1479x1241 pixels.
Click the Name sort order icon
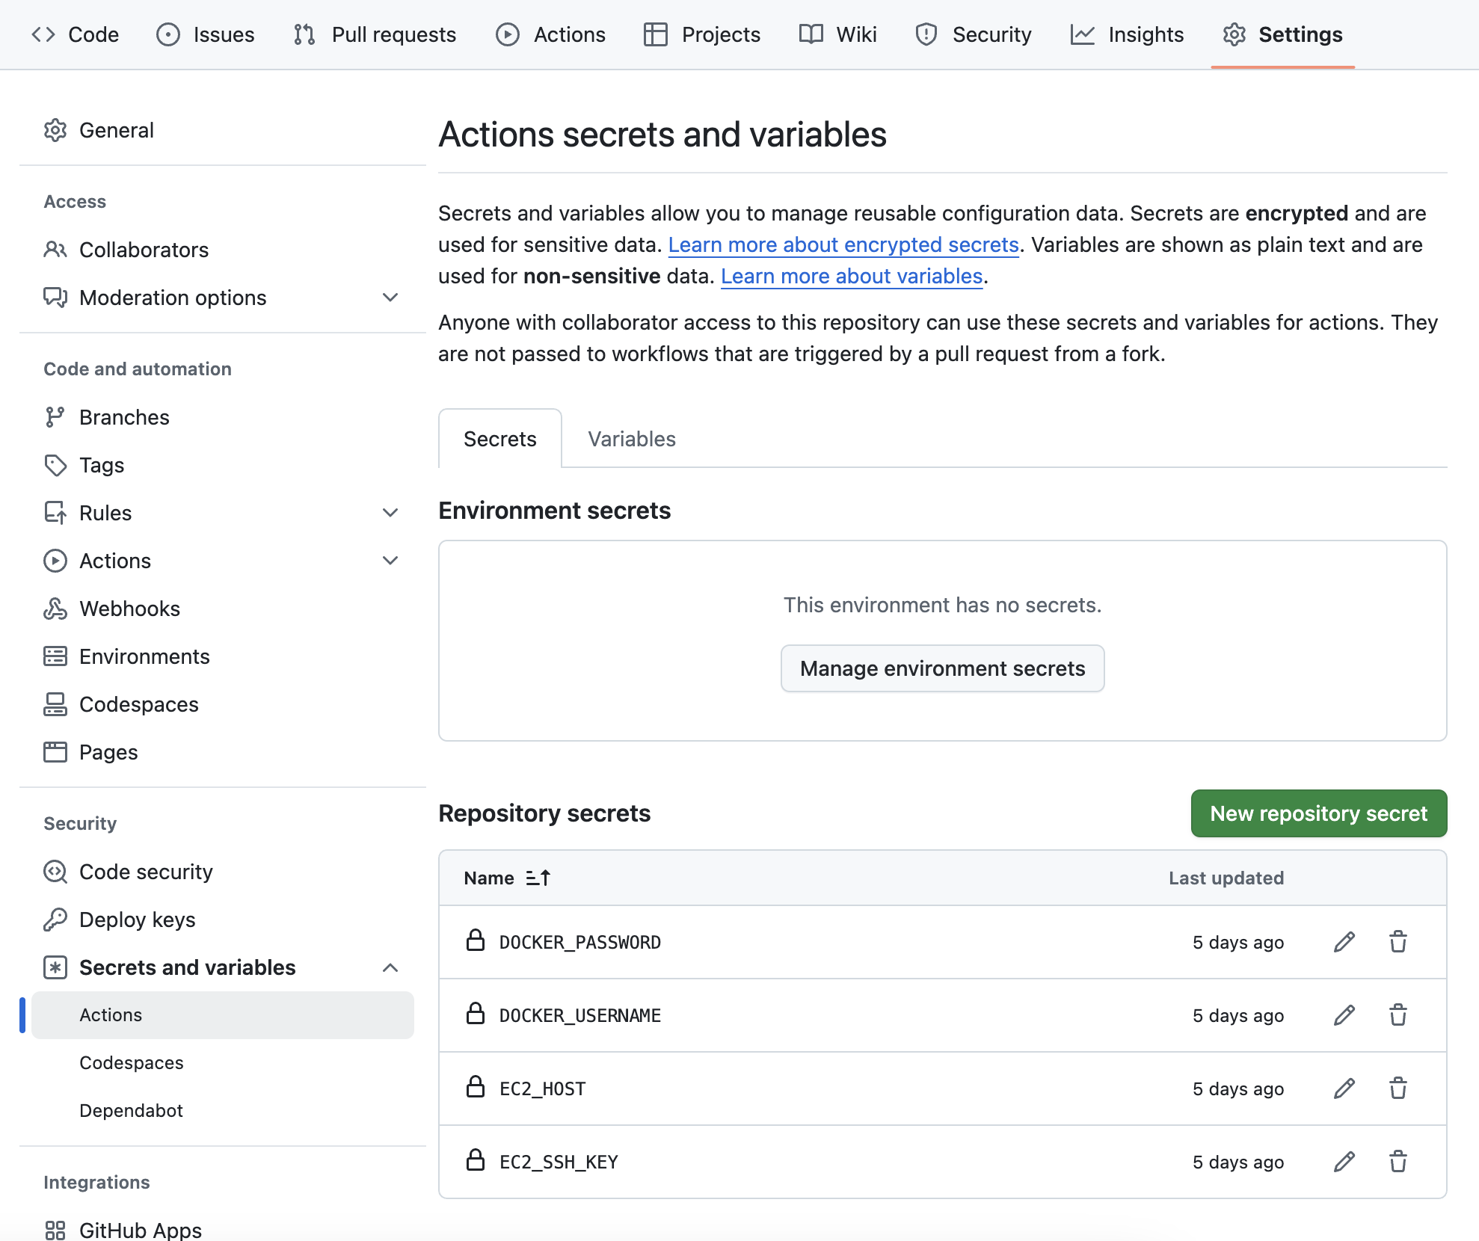(x=538, y=878)
